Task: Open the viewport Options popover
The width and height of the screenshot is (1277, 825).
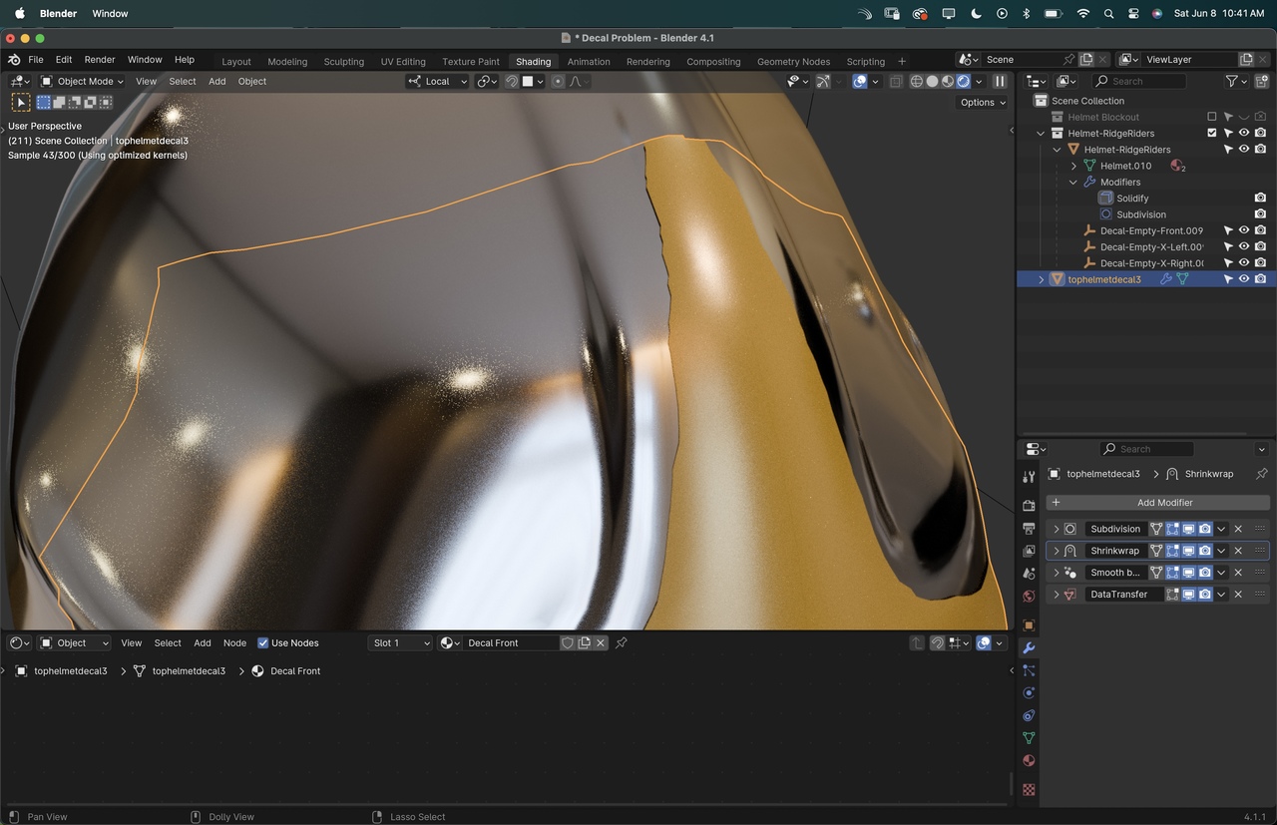Action: pyautogui.click(x=982, y=103)
